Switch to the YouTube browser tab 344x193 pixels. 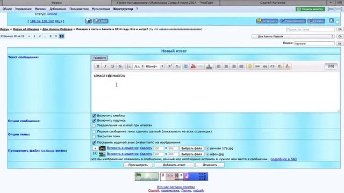[x=165, y=3]
